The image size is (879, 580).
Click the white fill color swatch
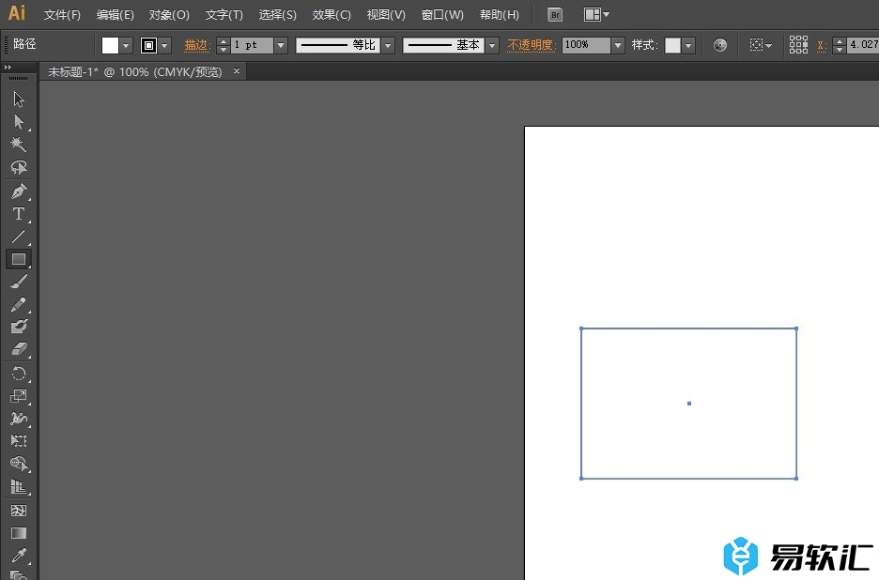pyautogui.click(x=111, y=45)
